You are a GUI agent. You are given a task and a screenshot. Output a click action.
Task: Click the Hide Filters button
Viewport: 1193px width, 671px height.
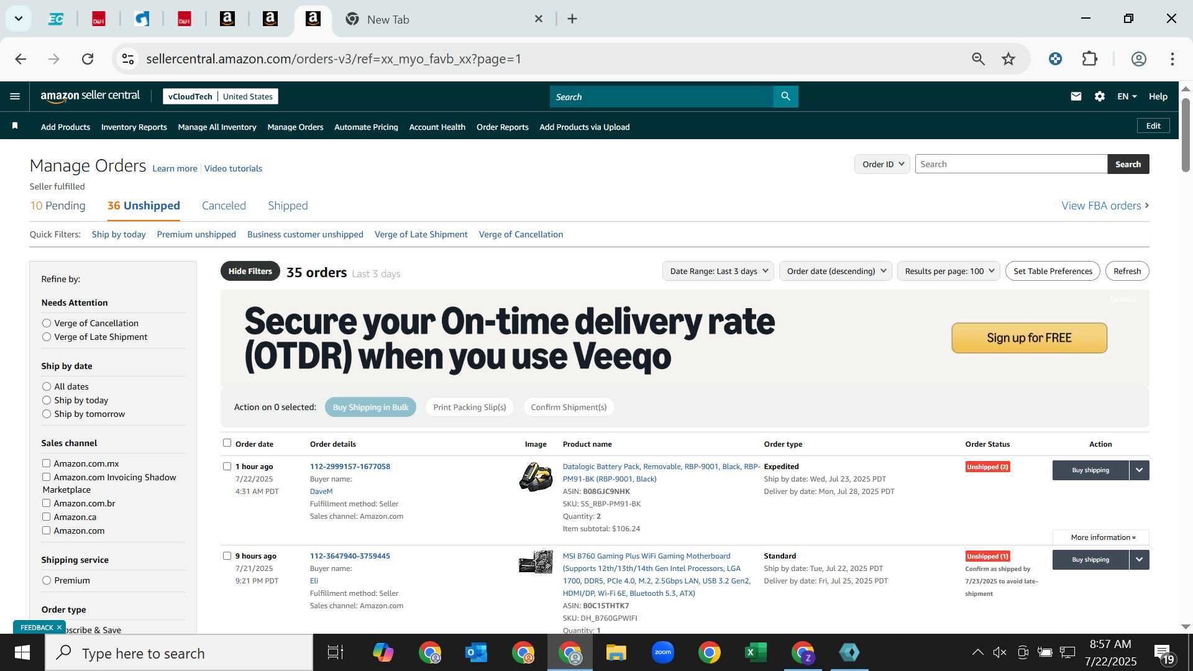[x=250, y=271]
